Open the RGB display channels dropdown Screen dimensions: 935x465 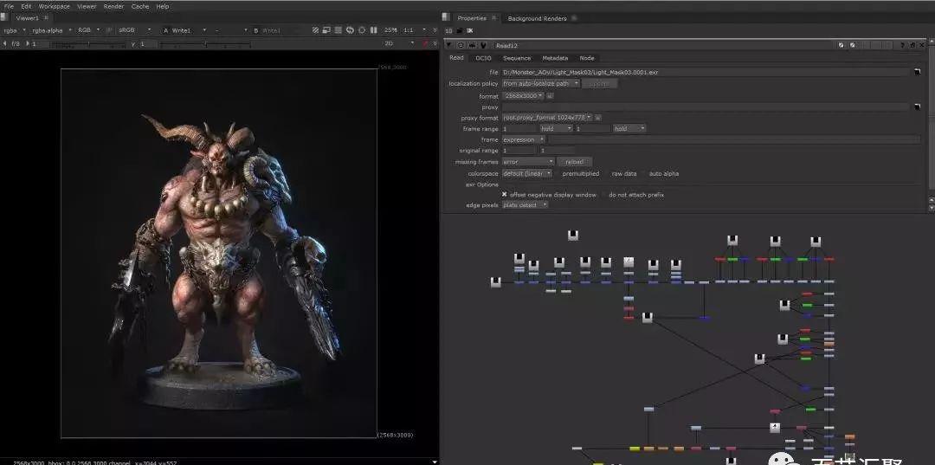89,30
